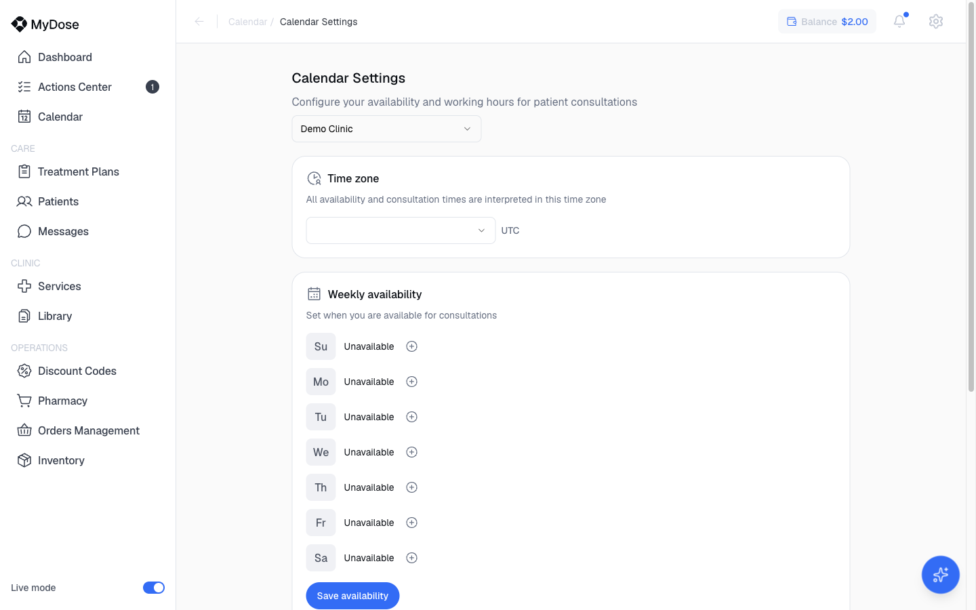Click Save availability button

(352, 596)
